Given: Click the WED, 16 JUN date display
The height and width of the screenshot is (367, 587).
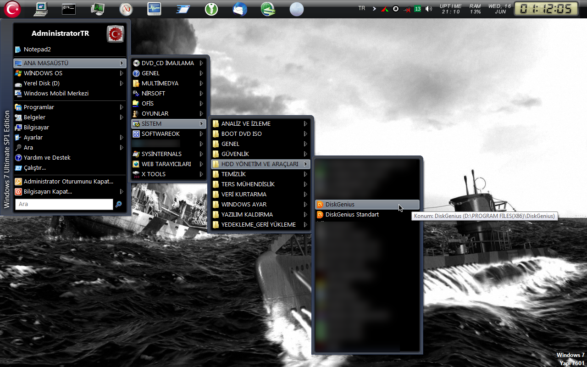Looking at the screenshot, I should tap(500, 9).
